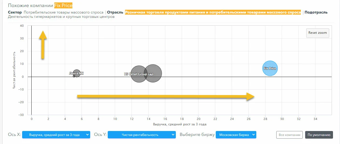Click the Выберите биржу label

coord(197,135)
